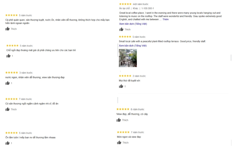Image resolution: width=251 pixels, height=151 pixels.
Task: Thumbs-up the 'Có sân thượng ngồi ngắm cảnh' review
Action: (x=8, y=109)
